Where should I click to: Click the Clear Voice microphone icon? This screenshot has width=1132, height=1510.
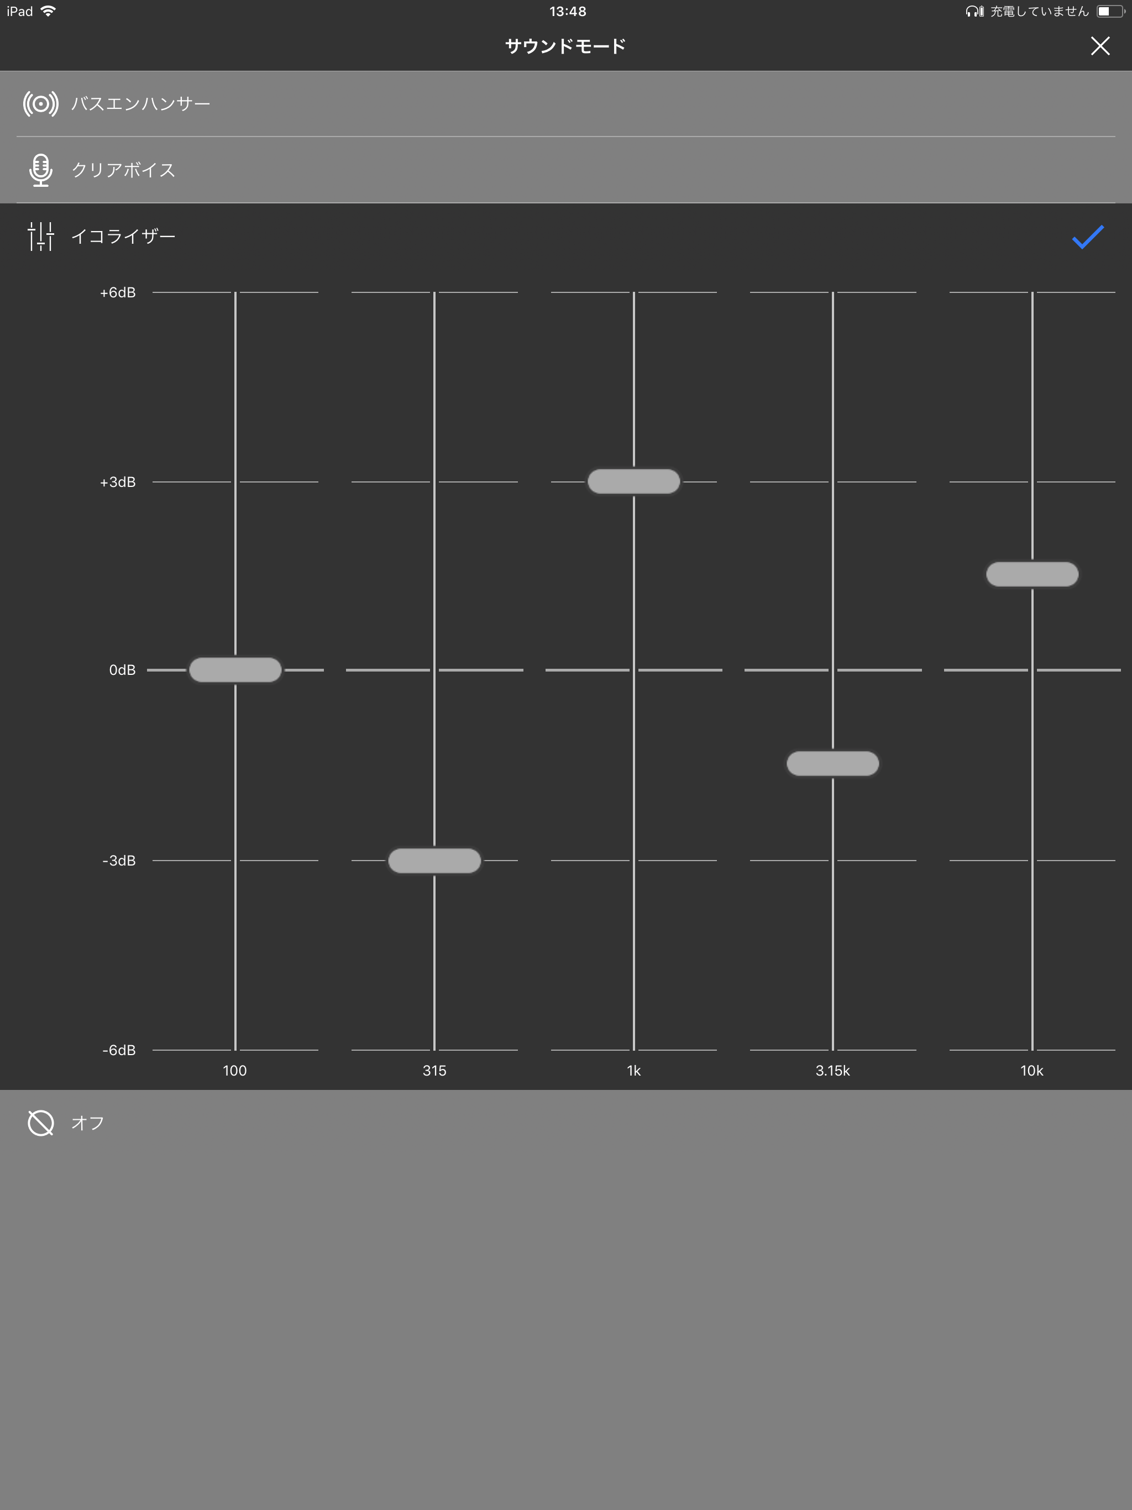pos(40,170)
